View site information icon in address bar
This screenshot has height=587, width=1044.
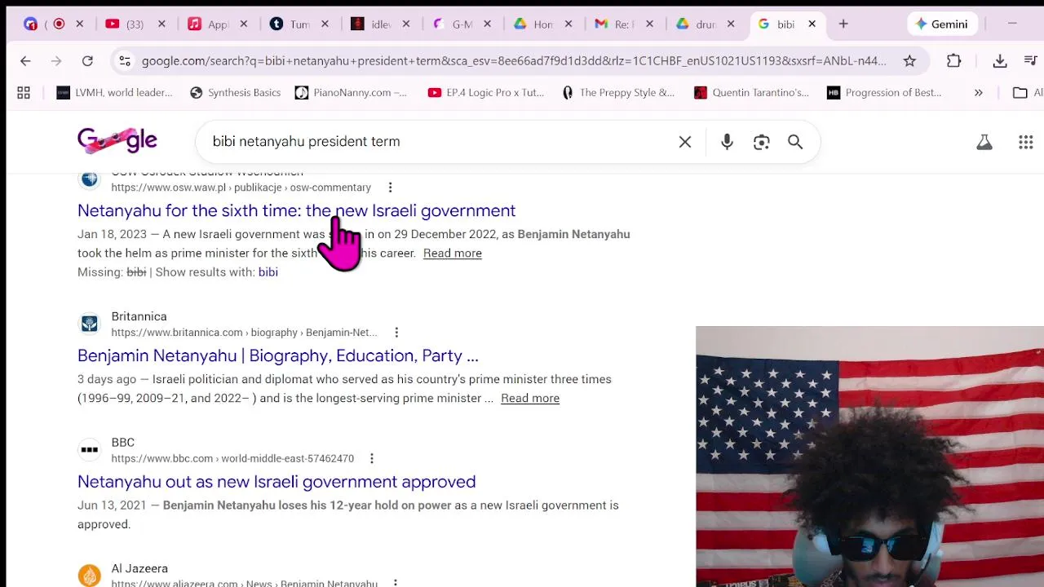tap(124, 61)
